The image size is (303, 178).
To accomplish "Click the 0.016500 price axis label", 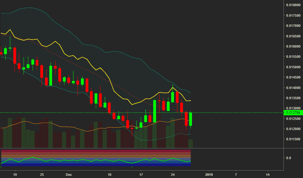I will pos(293,36).
